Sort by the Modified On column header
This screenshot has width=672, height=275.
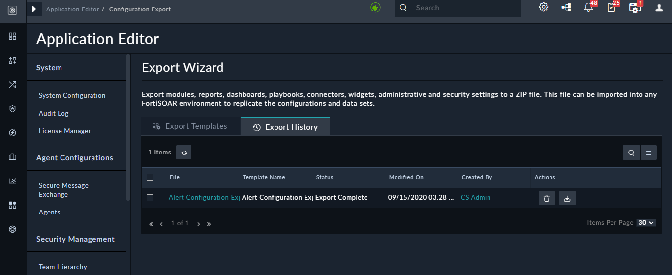[406, 177]
